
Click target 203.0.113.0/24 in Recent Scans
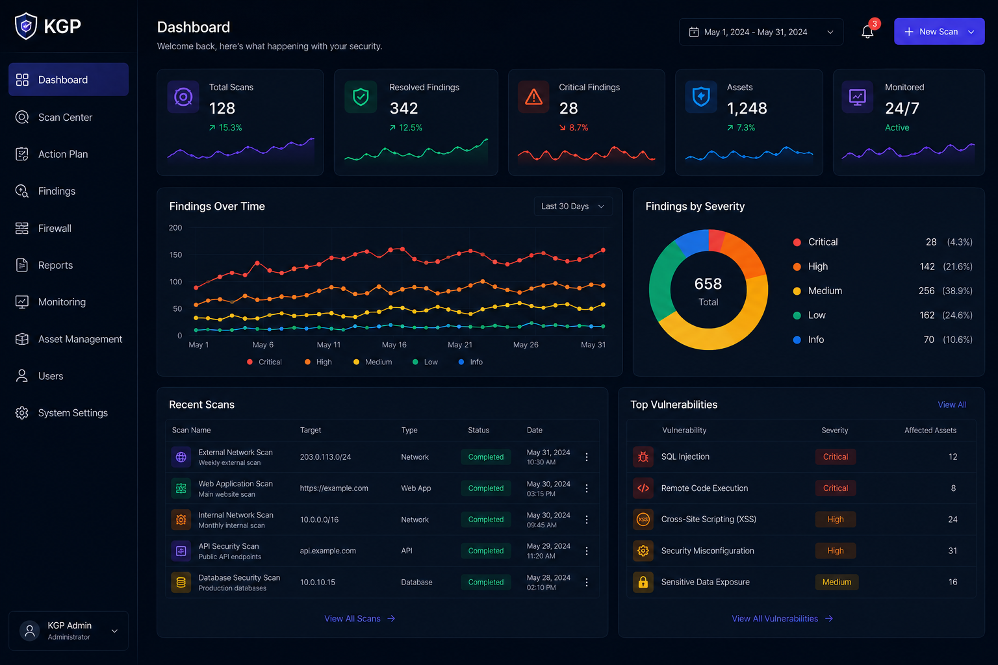pyautogui.click(x=326, y=457)
